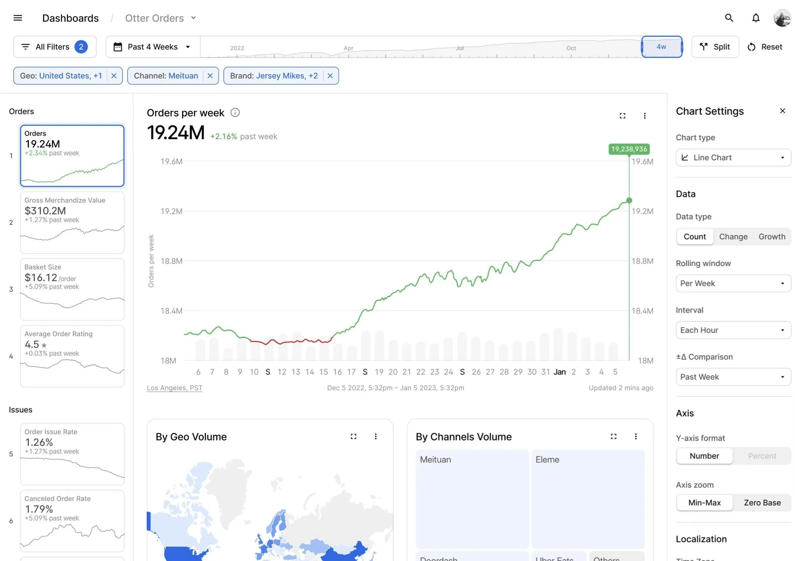Image resolution: width=795 pixels, height=561 pixels.
Task: Open the Otter Orders dashboard switcher
Action: [161, 18]
